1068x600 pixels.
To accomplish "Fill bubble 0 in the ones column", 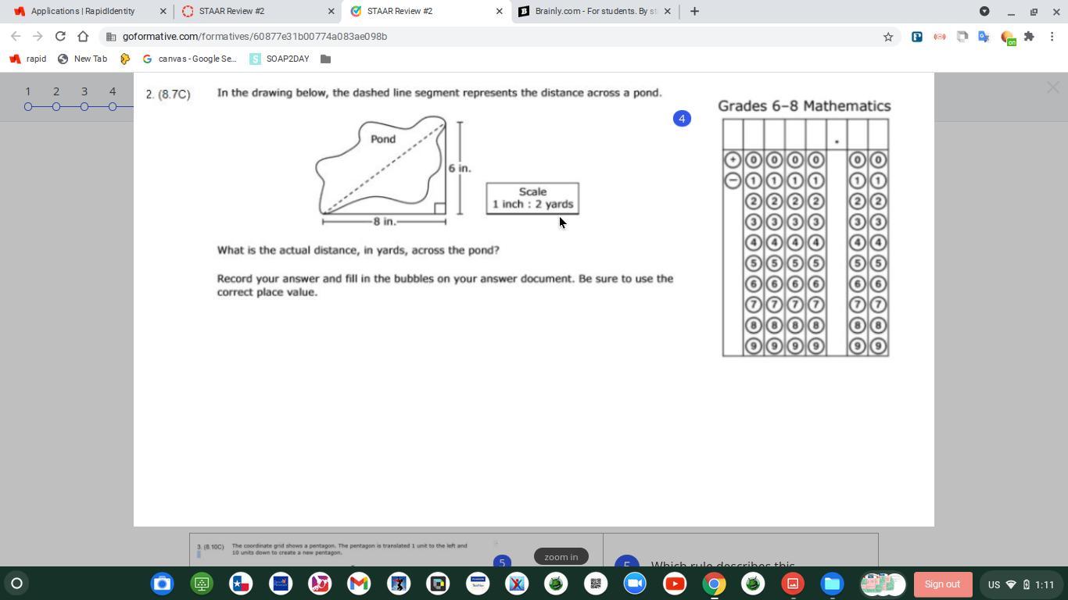I will pos(816,160).
